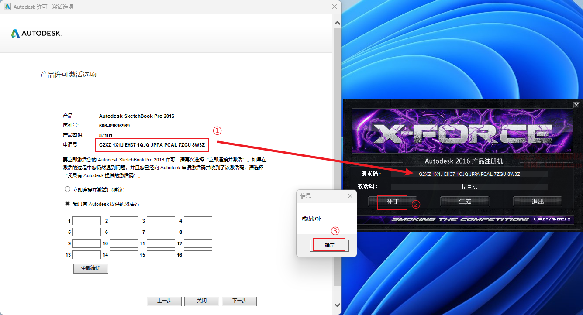Click the Autodesk logo in the header
The image size is (583, 315).
pyautogui.click(x=36, y=34)
